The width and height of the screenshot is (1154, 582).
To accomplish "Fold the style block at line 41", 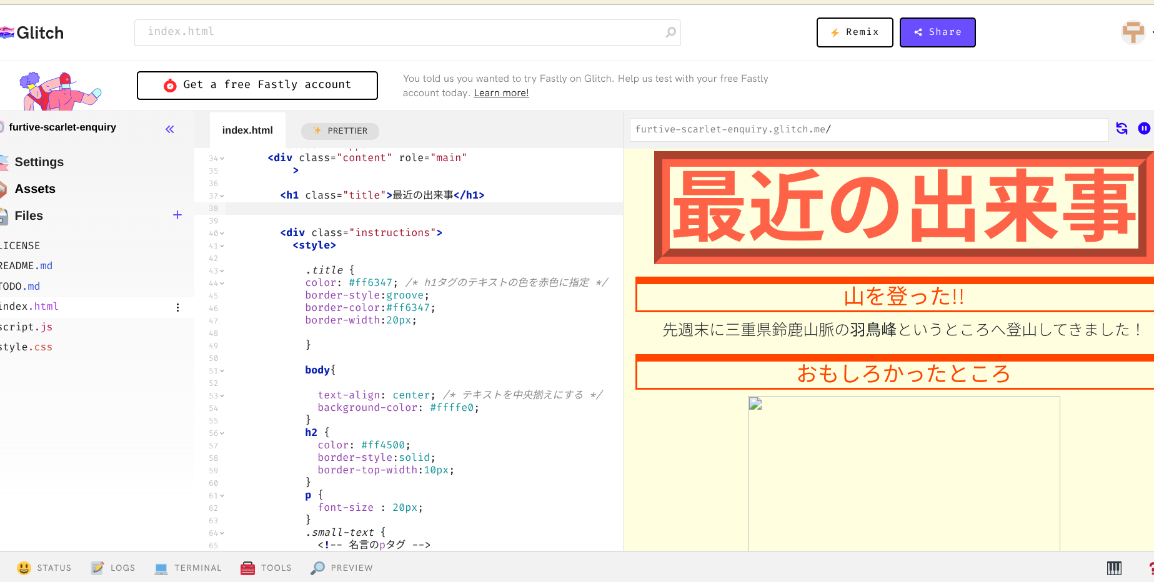I will 222,246.
